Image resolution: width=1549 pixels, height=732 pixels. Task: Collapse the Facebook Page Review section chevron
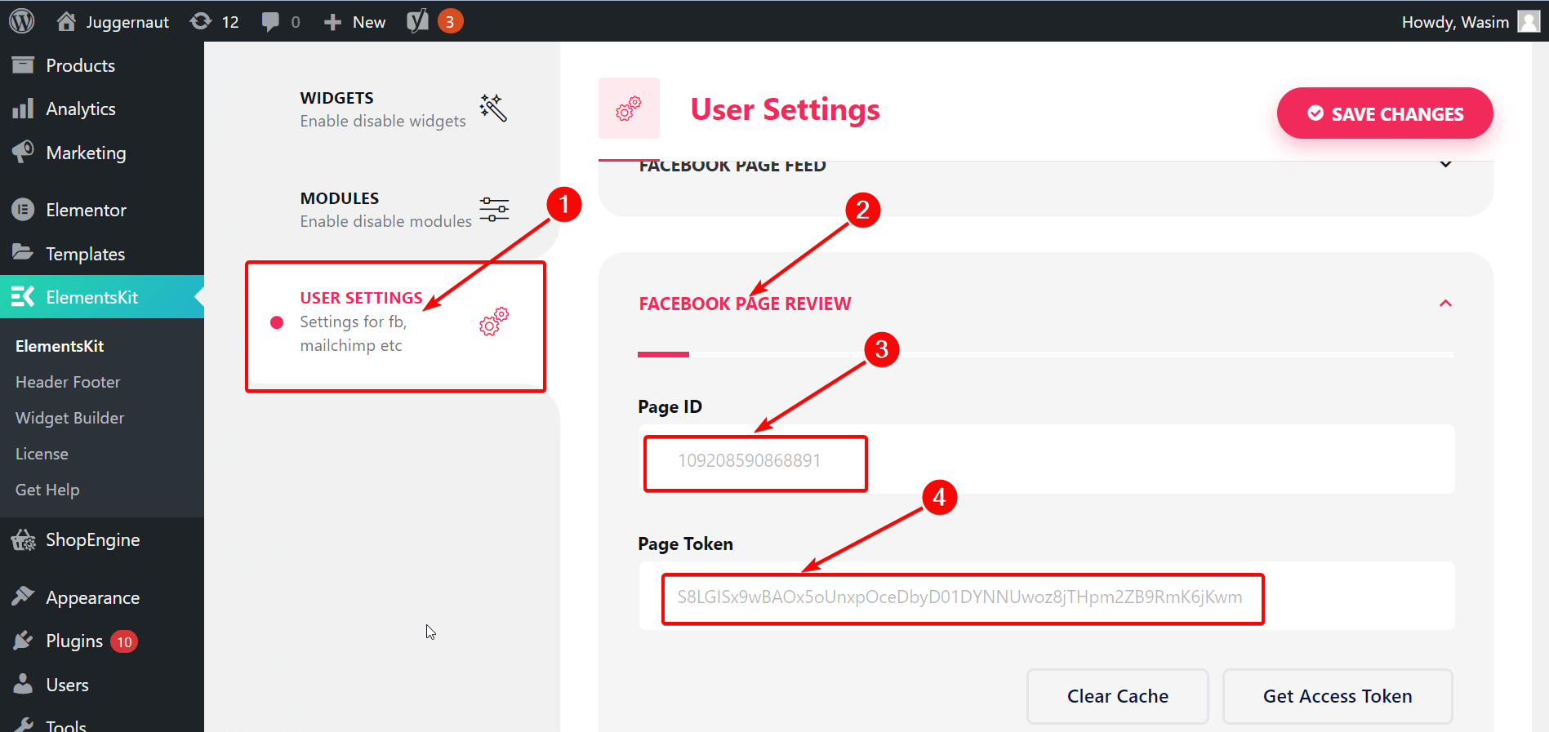click(x=1445, y=303)
